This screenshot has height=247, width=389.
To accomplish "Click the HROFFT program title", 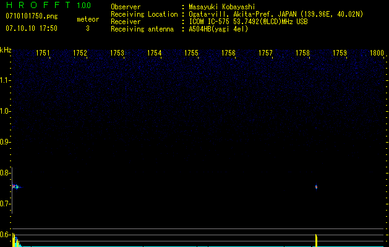I will 38,5.
